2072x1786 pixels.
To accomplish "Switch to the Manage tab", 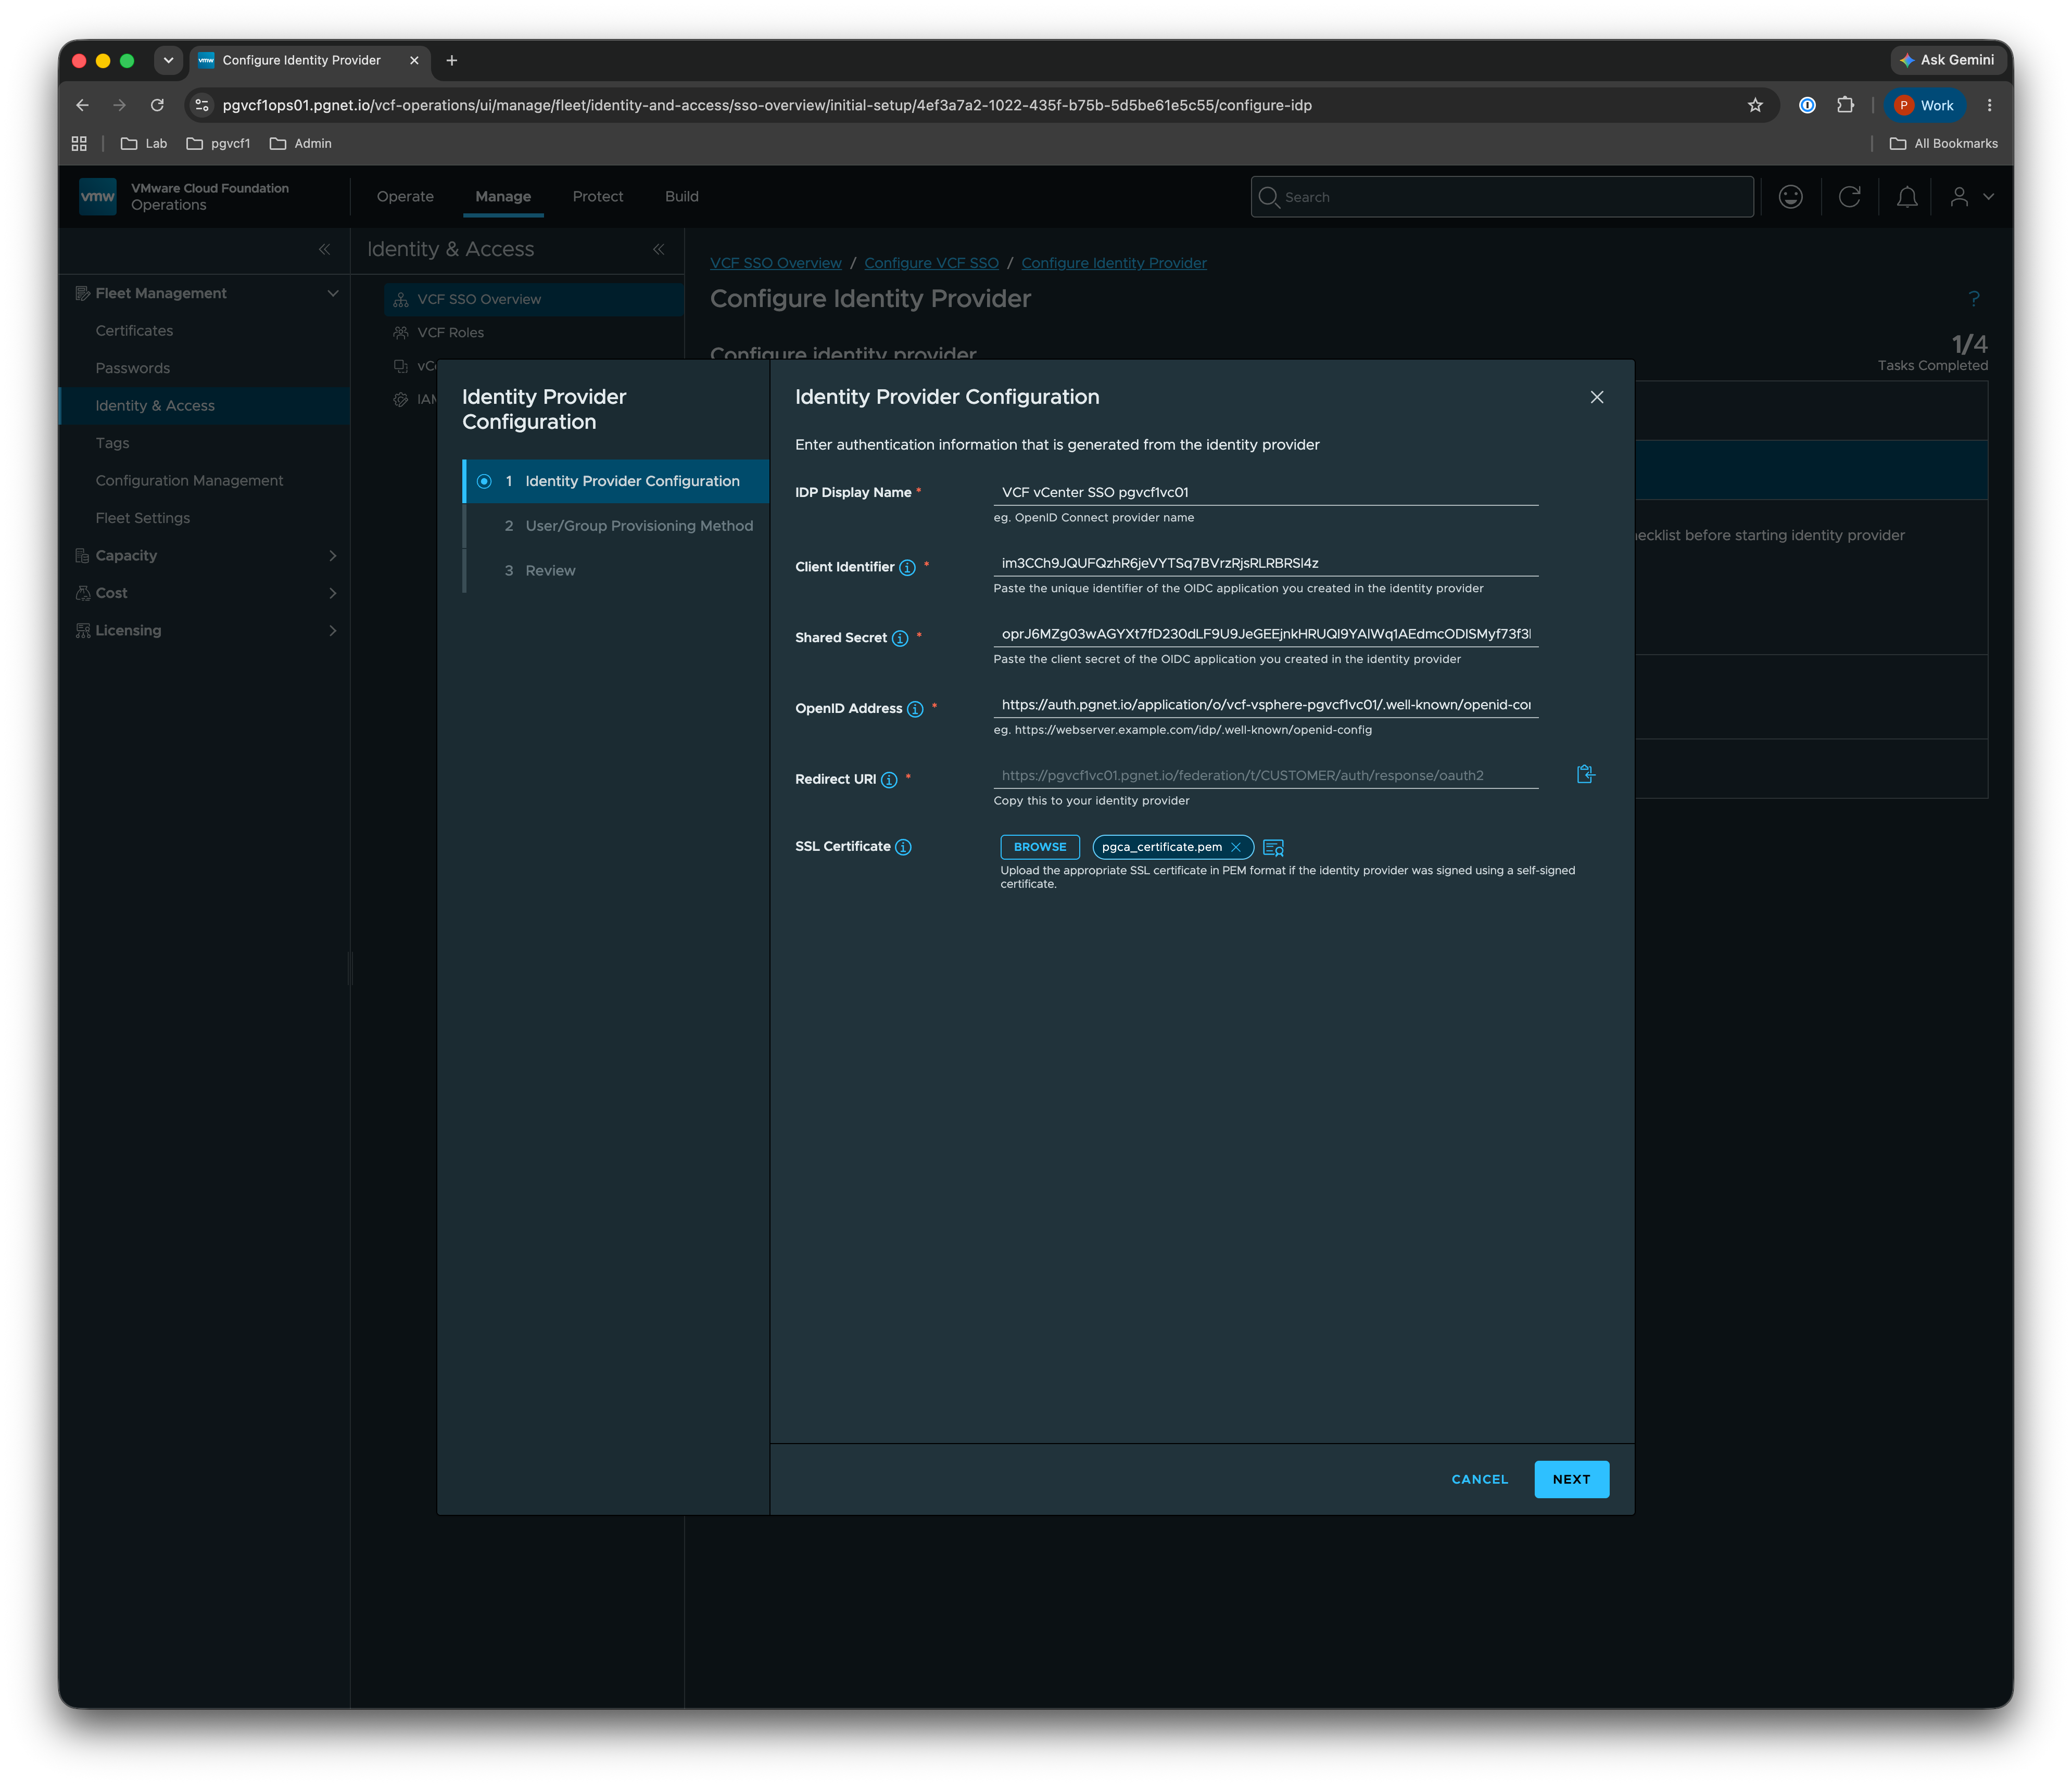I will (503, 197).
